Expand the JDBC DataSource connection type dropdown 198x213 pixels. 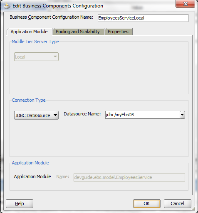coord(36,115)
